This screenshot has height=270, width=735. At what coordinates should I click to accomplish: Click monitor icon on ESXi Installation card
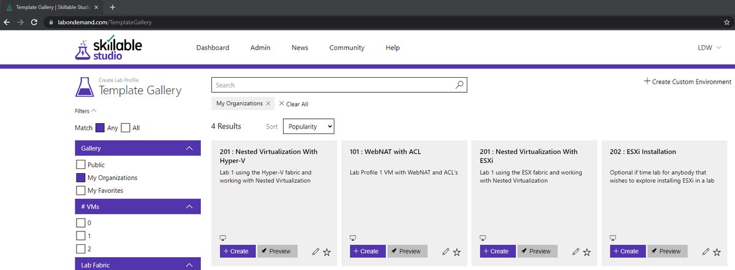614,238
